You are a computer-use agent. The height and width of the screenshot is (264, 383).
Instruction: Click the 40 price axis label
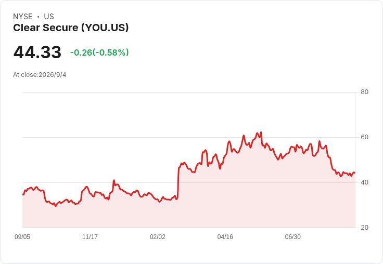click(364, 182)
